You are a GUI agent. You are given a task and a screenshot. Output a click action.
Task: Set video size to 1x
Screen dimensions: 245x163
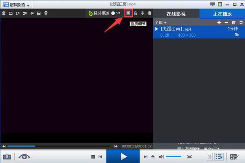(x=18, y=13)
